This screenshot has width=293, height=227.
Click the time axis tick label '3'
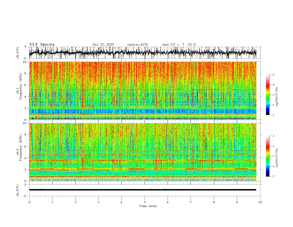[x=98, y=202]
